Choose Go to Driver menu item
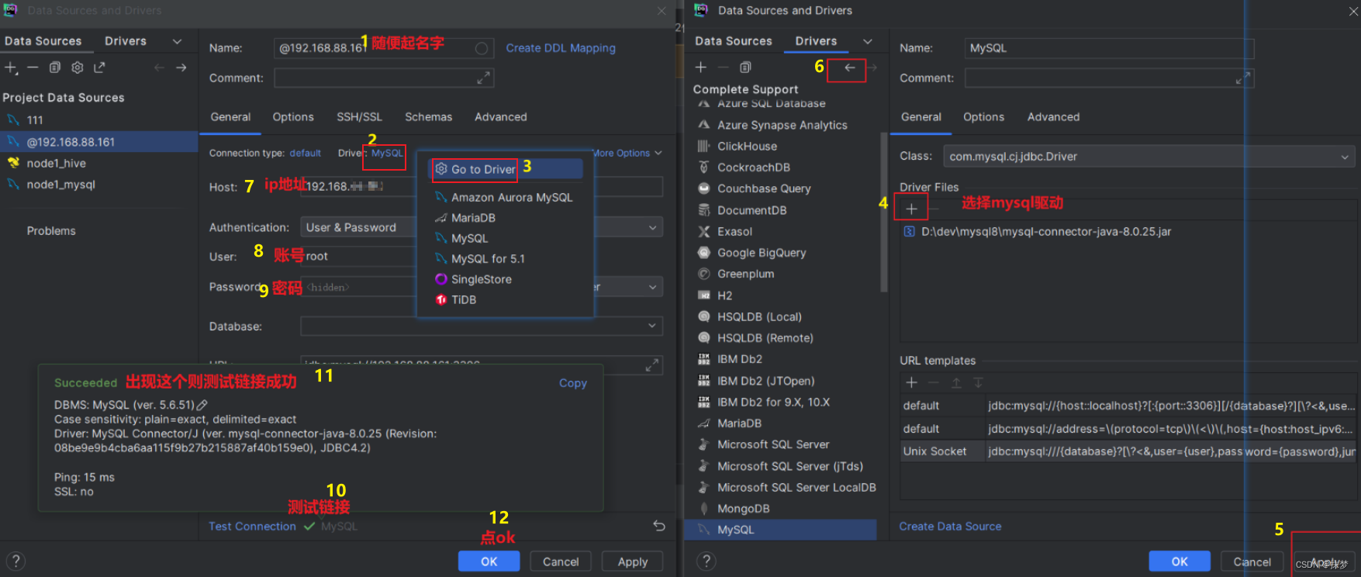Viewport: 1361px width, 577px height. pyautogui.click(x=505, y=169)
